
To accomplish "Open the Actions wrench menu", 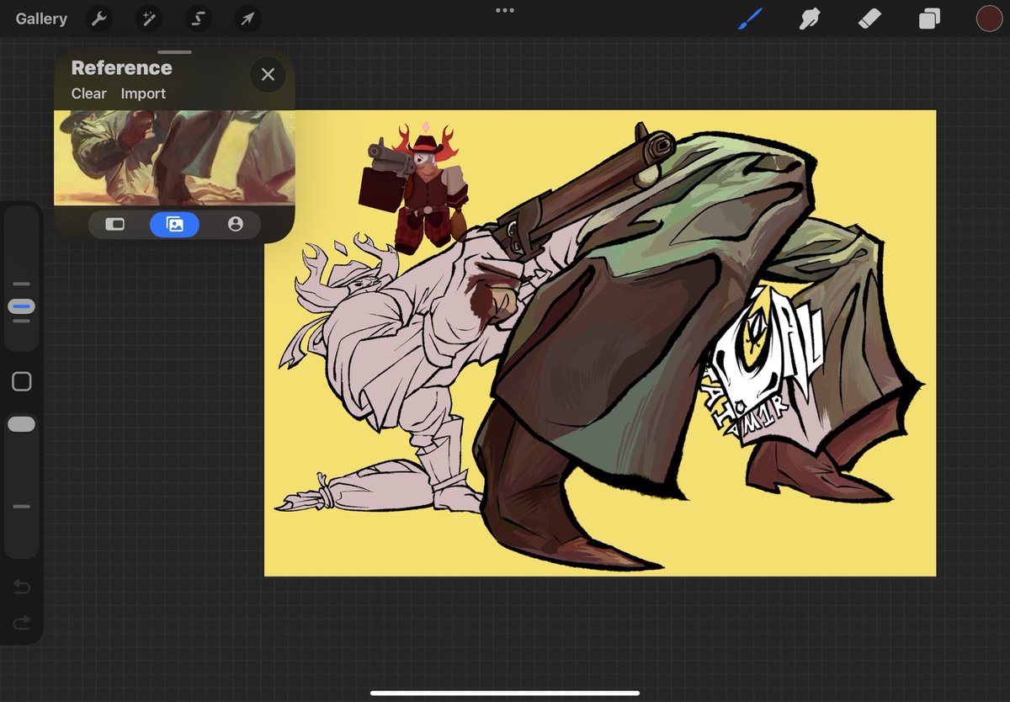I will tap(99, 19).
